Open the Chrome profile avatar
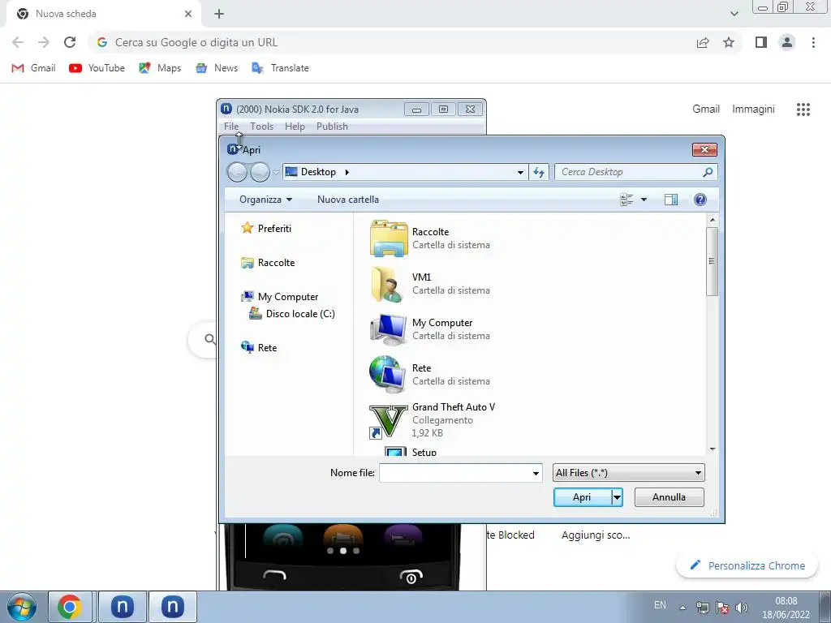The width and height of the screenshot is (831, 623). click(787, 42)
